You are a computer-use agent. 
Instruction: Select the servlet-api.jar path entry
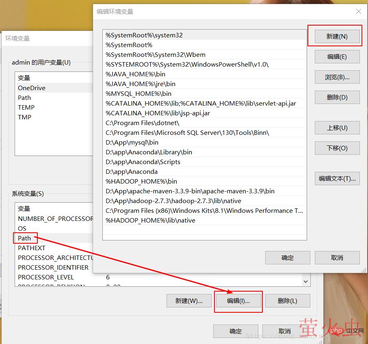pos(205,103)
